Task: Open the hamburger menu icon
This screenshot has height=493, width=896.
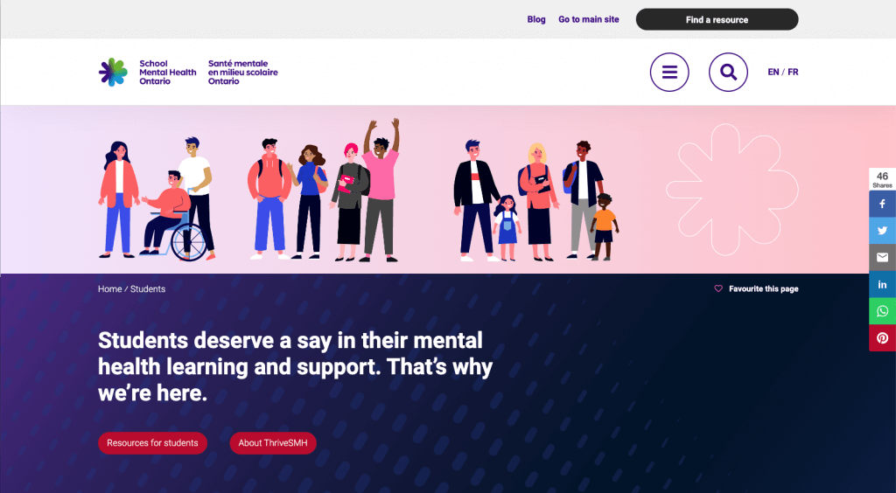Action: (x=669, y=72)
